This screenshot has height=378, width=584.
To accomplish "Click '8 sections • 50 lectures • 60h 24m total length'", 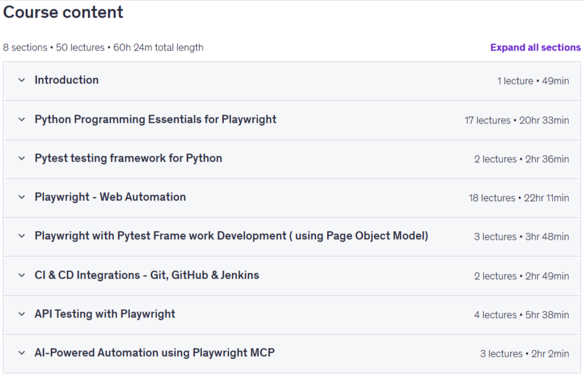I will (103, 48).
